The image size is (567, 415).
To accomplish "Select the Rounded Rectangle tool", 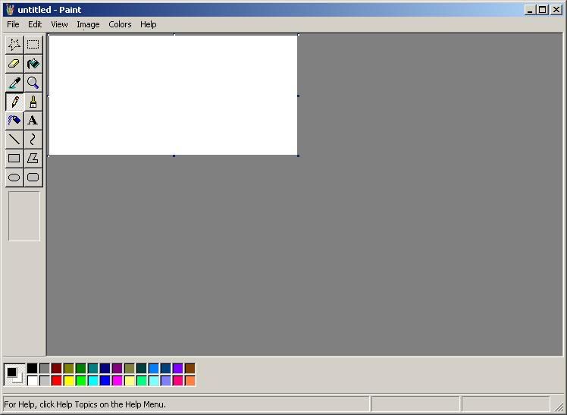I will [33, 178].
